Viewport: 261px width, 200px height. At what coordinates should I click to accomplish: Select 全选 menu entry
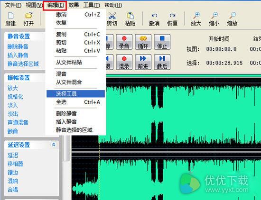pyautogui.click(x=75, y=102)
